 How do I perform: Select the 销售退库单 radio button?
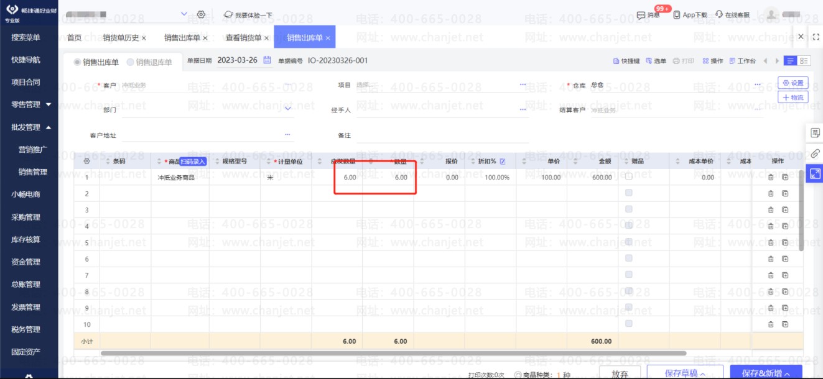click(131, 62)
